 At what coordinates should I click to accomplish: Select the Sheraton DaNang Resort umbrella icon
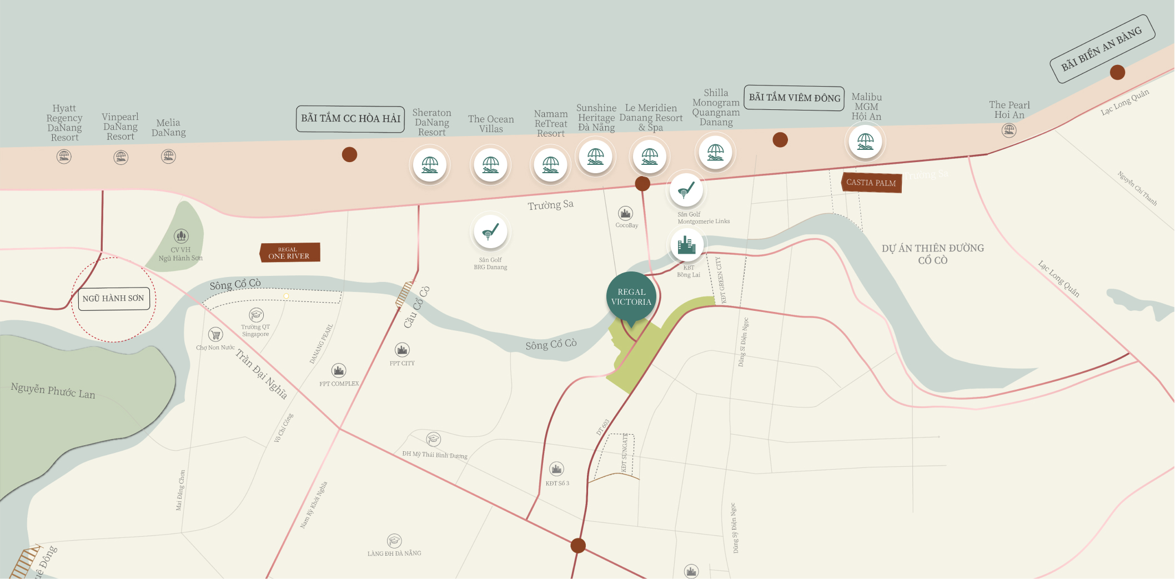430,165
